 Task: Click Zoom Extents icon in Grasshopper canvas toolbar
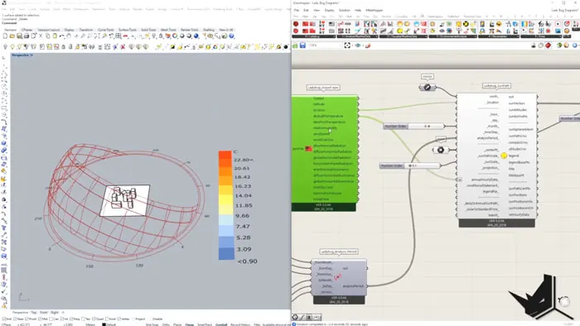coord(347,46)
